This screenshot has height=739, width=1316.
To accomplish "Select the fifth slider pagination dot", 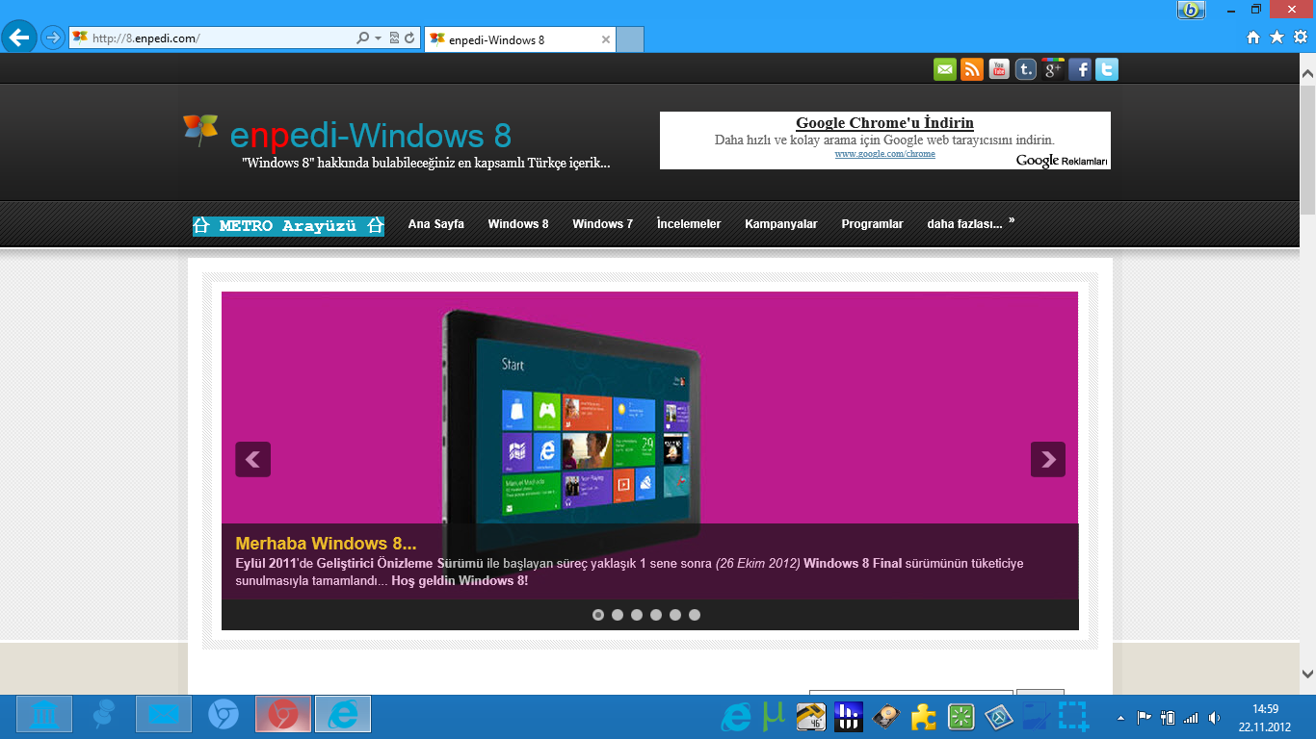I will click(x=675, y=615).
